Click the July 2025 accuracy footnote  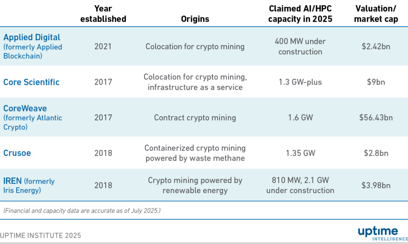click(82, 211)
